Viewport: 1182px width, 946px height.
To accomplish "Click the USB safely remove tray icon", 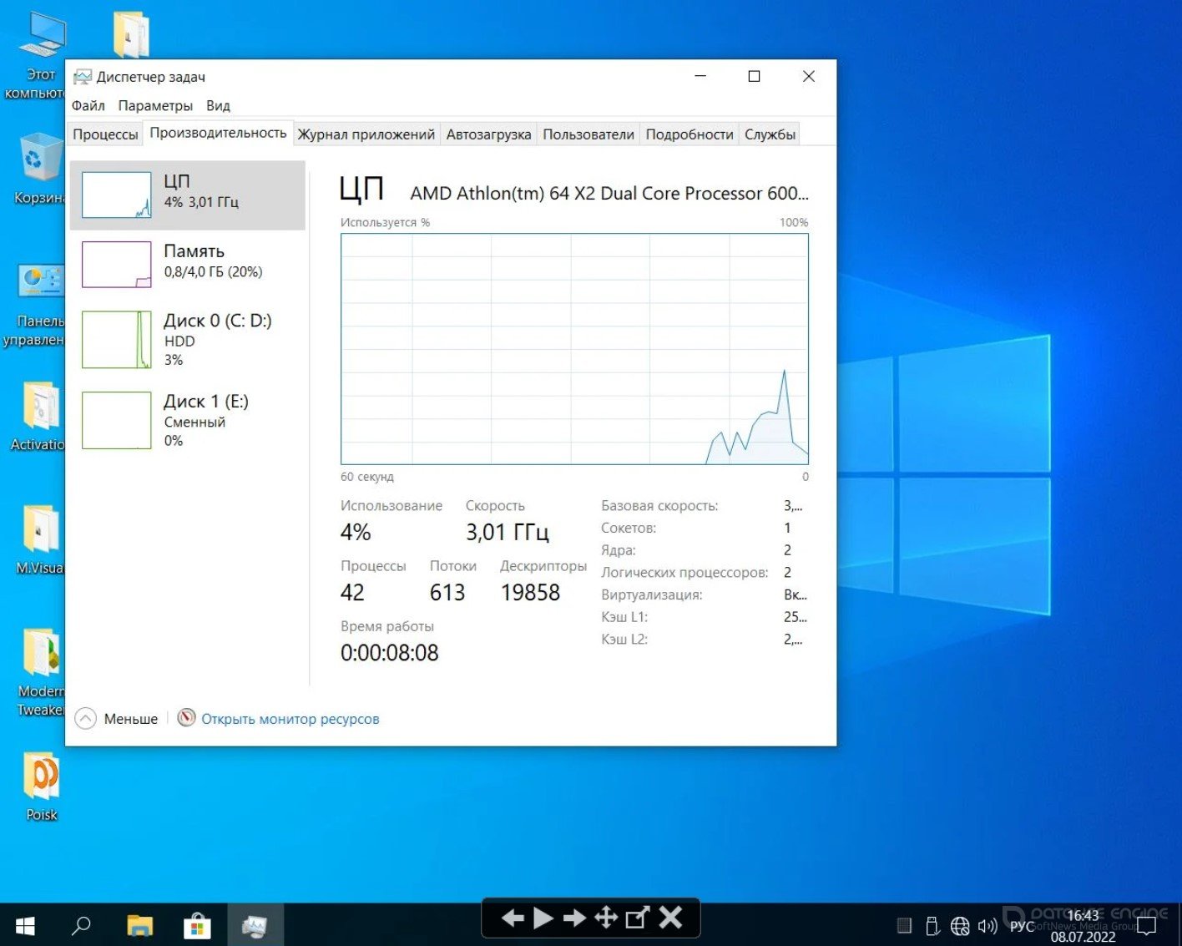I will point(932,926).
